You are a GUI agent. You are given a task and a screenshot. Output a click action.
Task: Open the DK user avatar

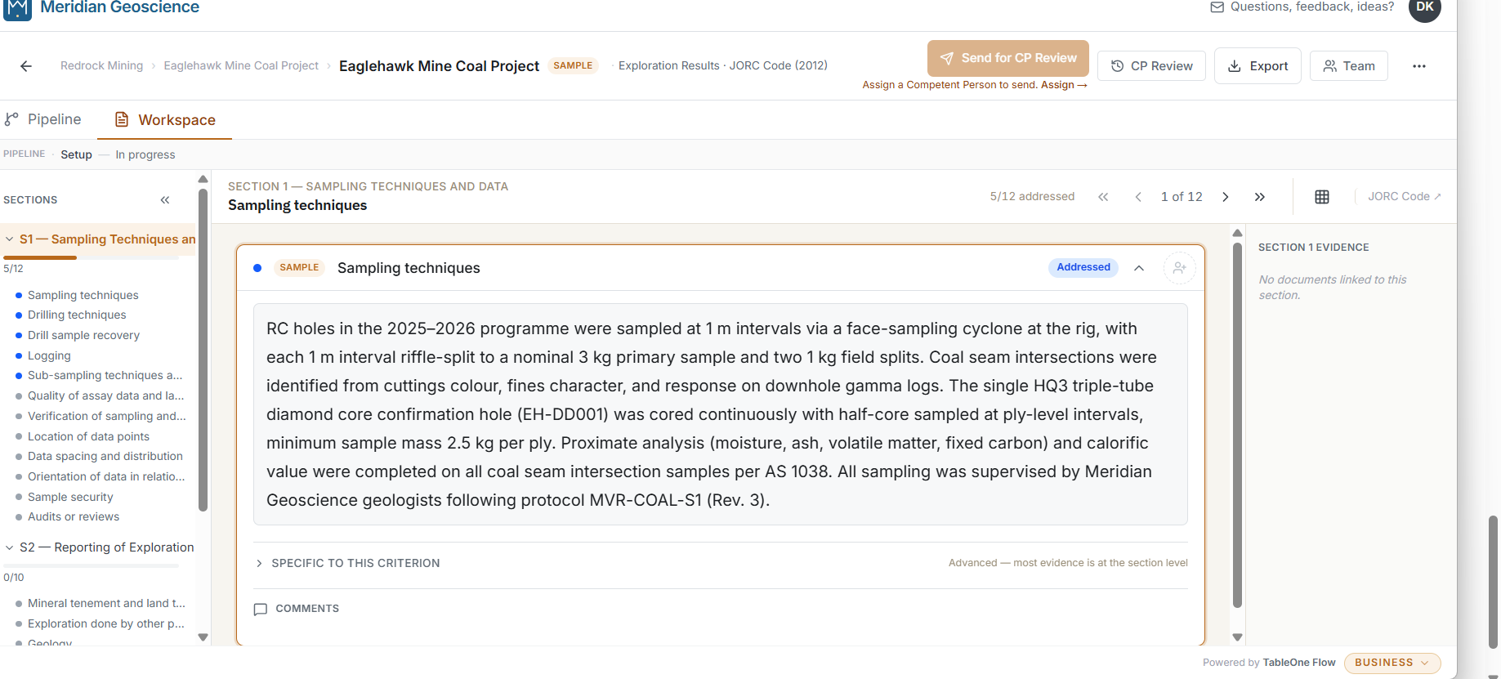1425,8
